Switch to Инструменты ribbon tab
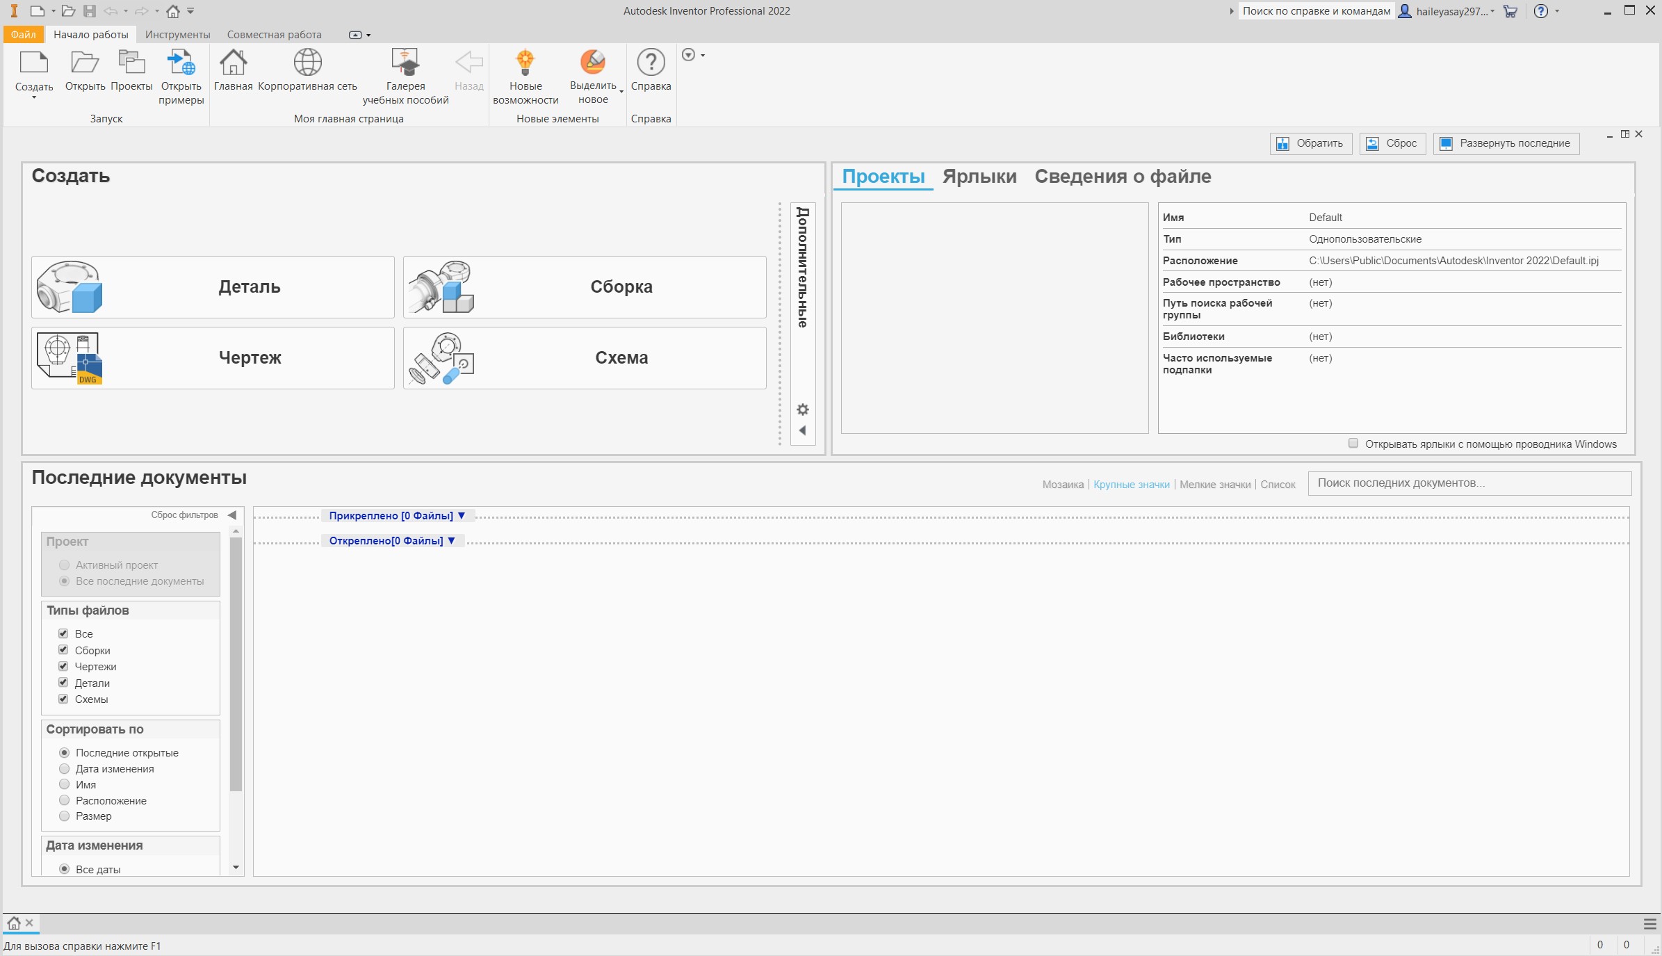The width and height of the screenshot is (1662, 956). coord(177,35)
